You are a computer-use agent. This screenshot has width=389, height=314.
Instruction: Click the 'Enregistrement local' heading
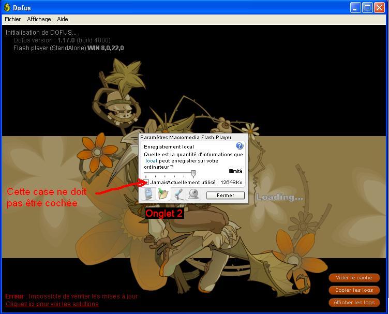pos(169,147)
